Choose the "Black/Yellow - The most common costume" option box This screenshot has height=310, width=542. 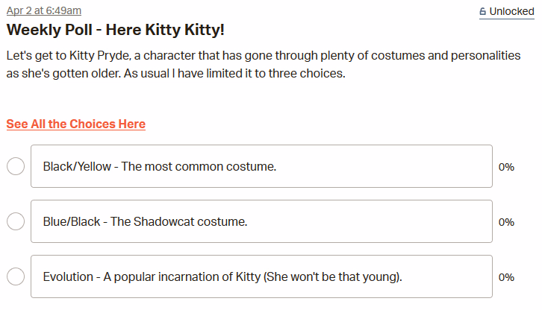click(261, 166)
